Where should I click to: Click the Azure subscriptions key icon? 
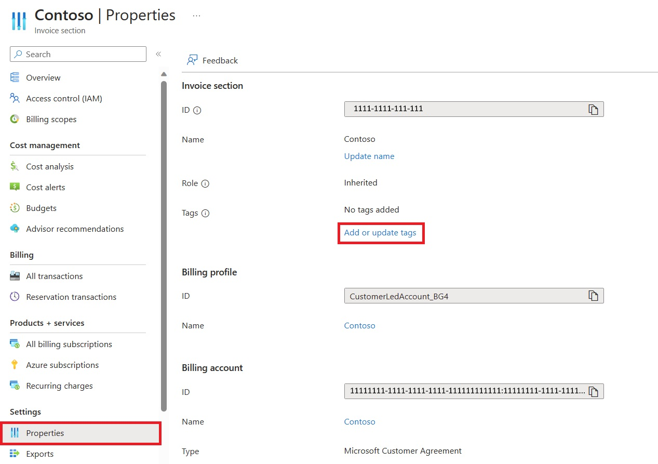click(x=15, y=365)
